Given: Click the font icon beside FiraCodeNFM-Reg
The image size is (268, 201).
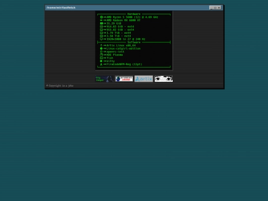Looking at the screenshot, I should pos(101,64).
